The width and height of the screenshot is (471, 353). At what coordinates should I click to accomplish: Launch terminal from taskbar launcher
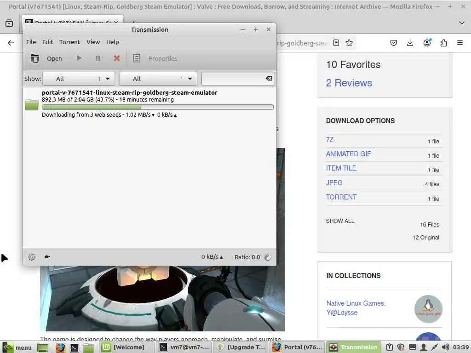(x=74, y=347)
